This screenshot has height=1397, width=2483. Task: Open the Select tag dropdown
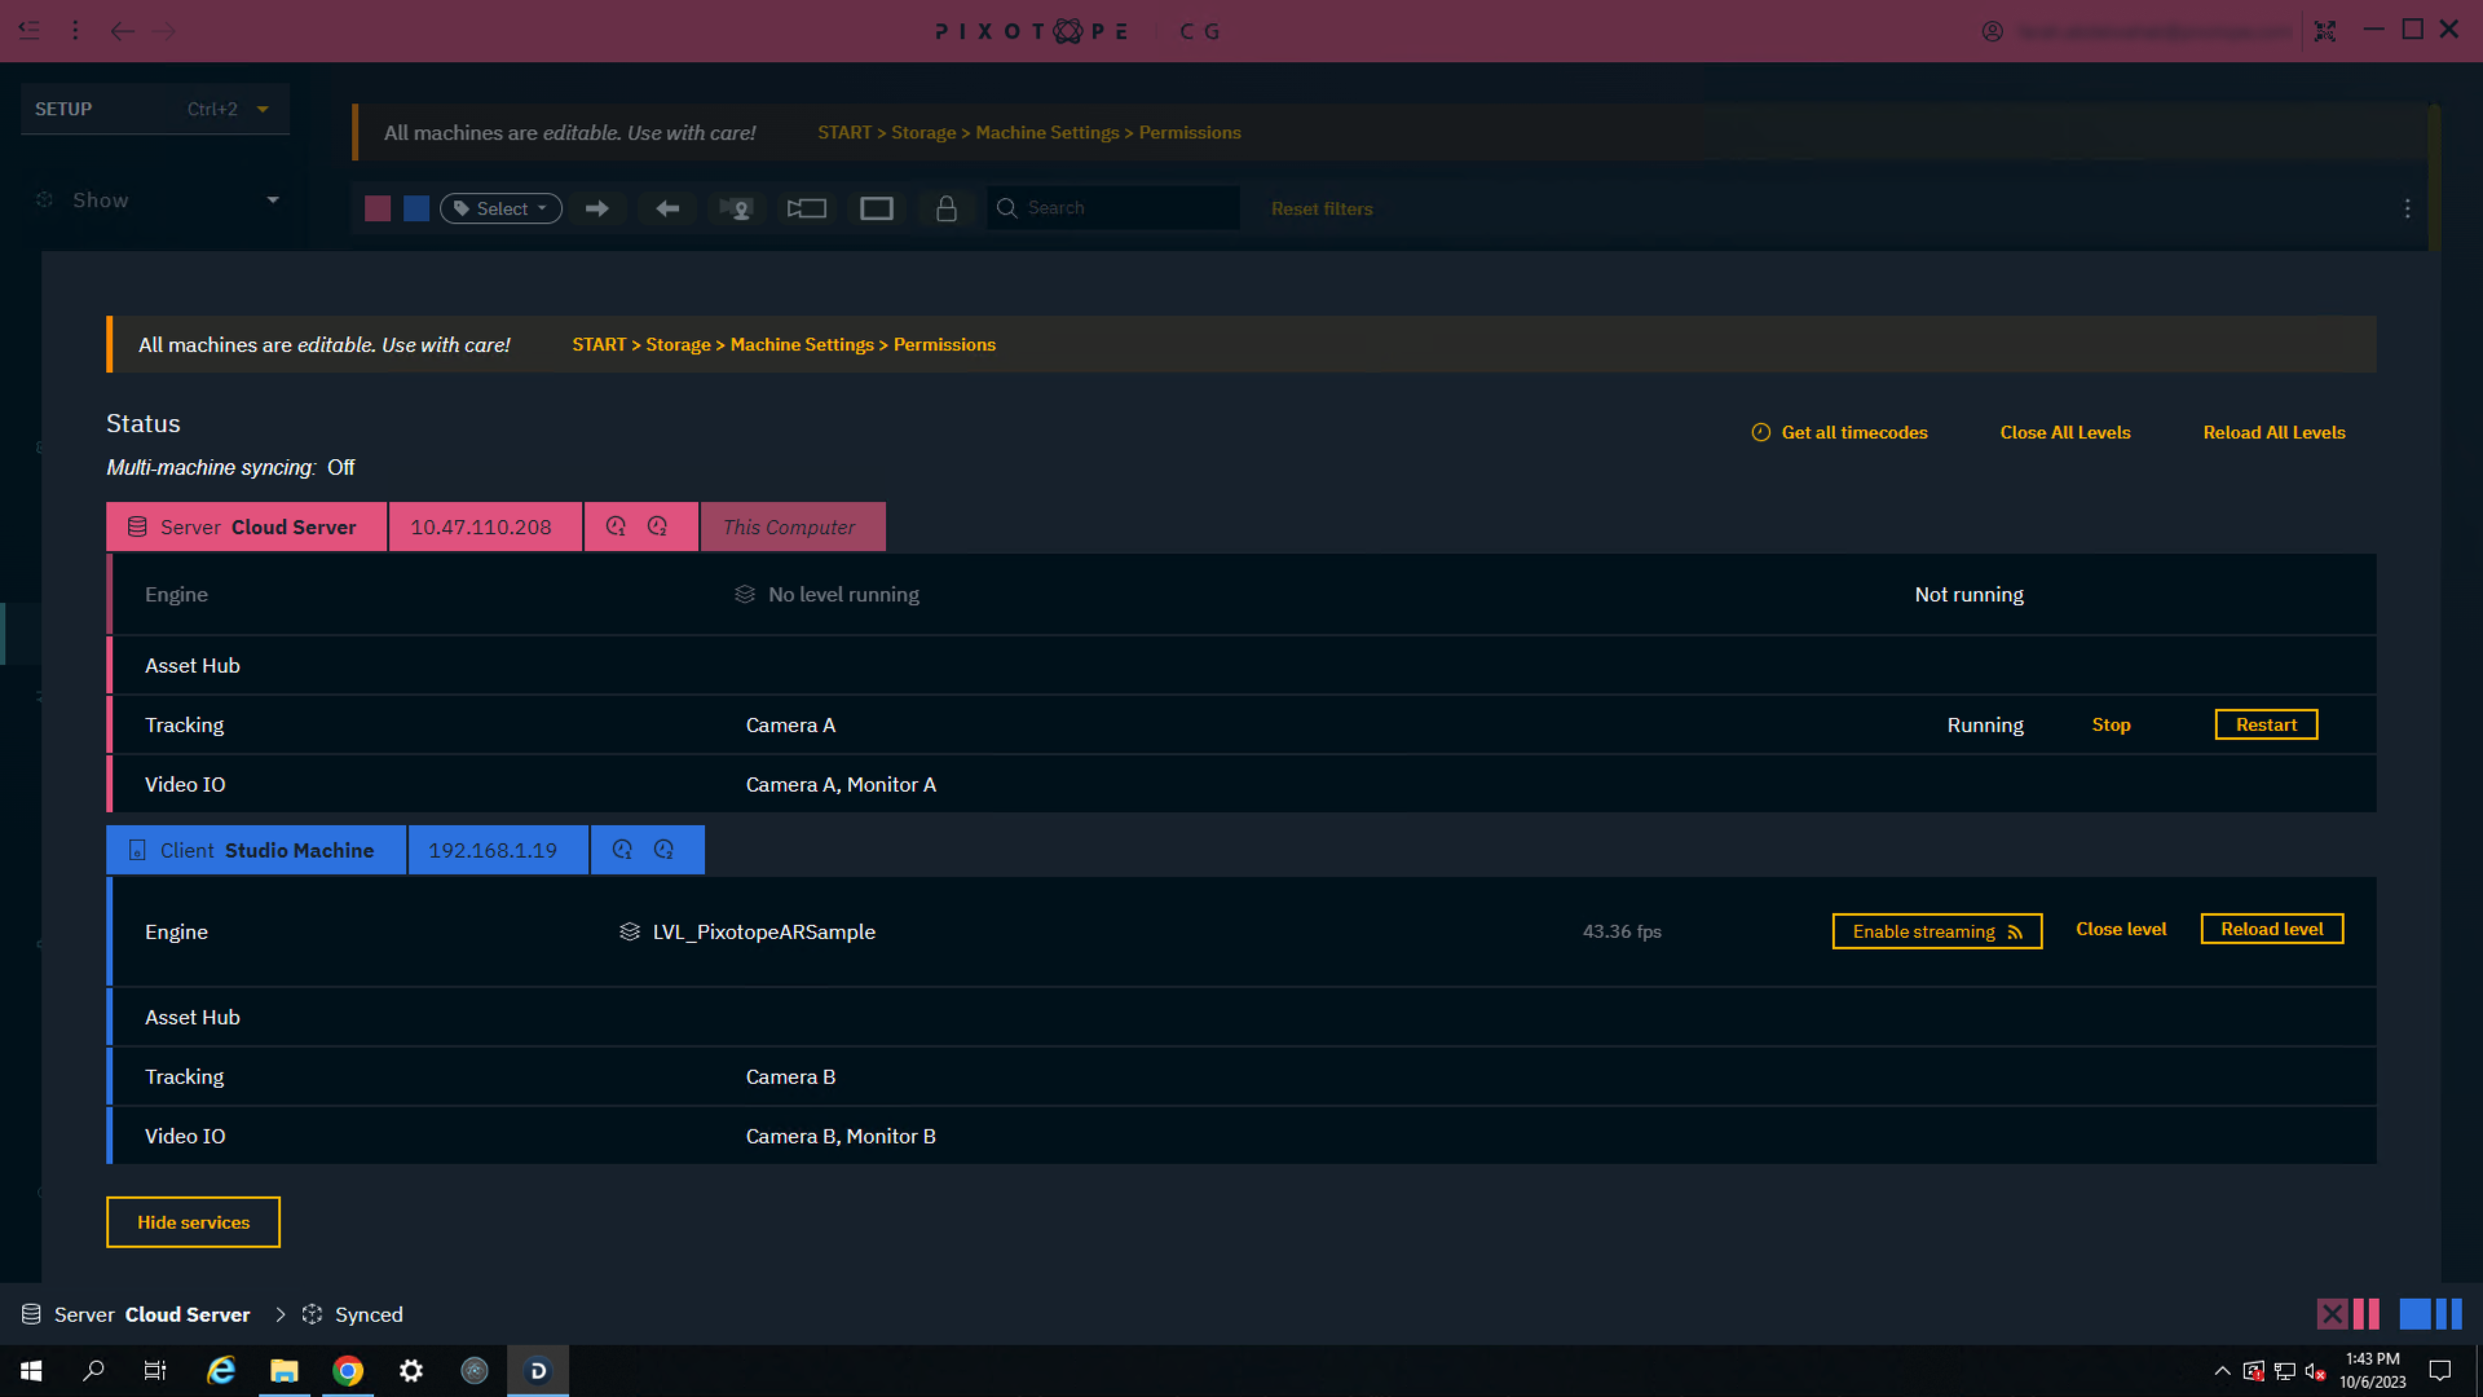501,208
